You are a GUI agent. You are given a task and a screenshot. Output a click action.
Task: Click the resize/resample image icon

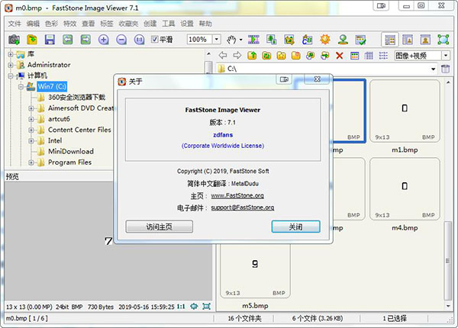[x=271, y=40]
